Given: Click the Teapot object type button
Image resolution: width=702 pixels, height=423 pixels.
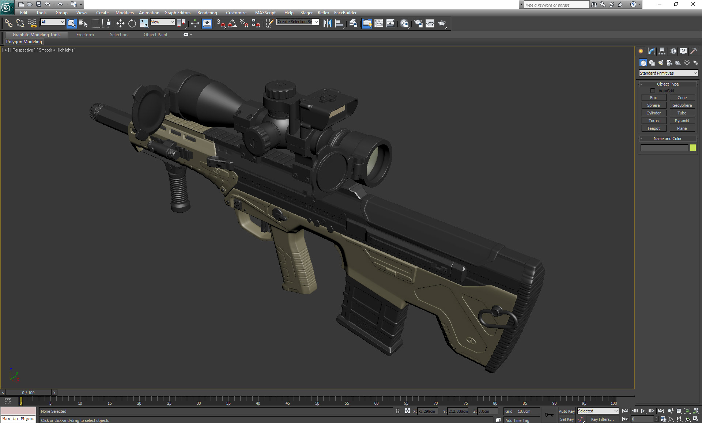Looking at the screenshot, I should tap(653, 128).
